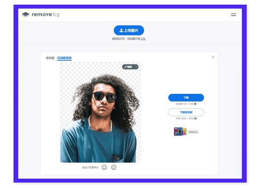
Task: Expand the edit button dropdown arrow
Action: click(x=136, y=67)
